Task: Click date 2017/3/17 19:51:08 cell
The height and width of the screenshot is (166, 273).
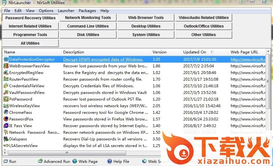Action: coord(201,79)
